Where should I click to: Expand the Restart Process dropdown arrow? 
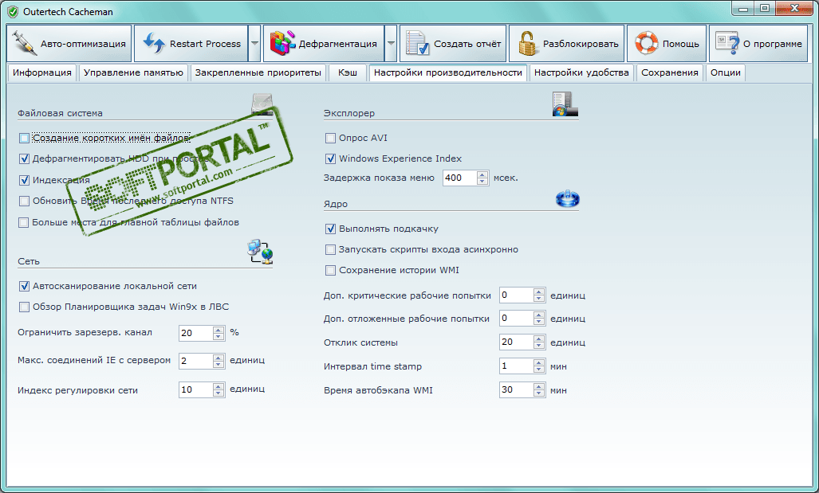(254, 43)
